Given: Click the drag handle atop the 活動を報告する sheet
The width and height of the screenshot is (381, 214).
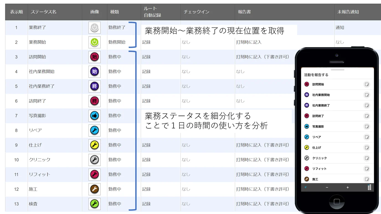Looking at the screenshot, I should click(338, 70).
